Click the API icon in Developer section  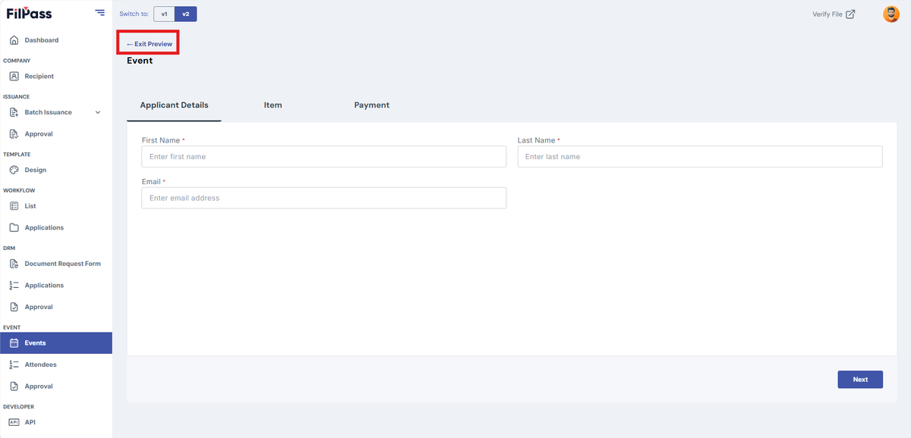[14, 422]
